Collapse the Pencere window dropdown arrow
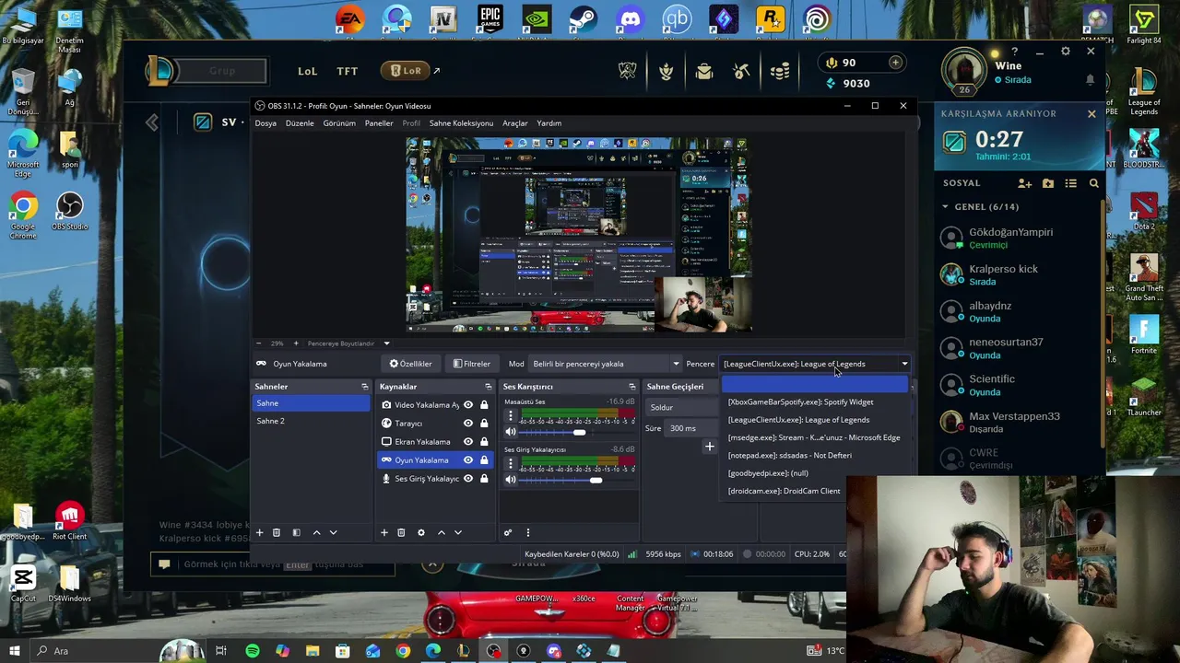Viewport: 1180px width, 663px height. [904, 364]
